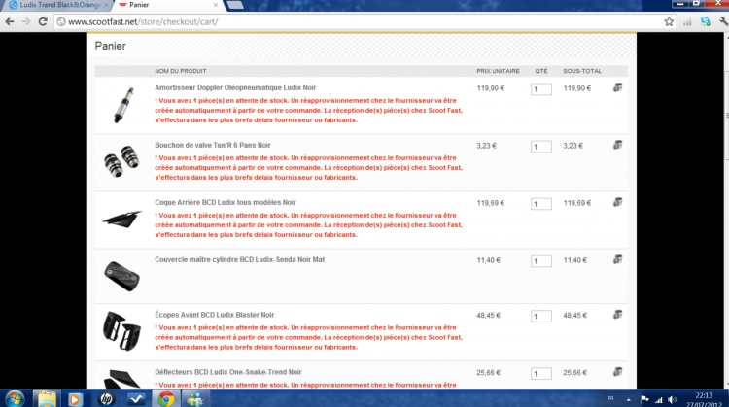Edit quantity for Écopes Avant BCD
Image resolution: width=729 pixels, height=407 pixels.
pyautogui.click(x=541, y=317)
